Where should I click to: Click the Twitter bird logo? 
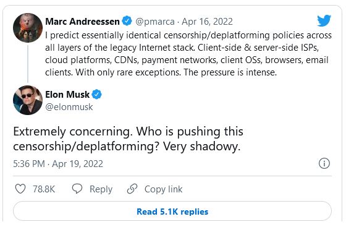click(x=324, y=20)
